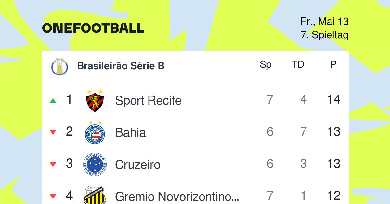This screenshot has height=204, width=390.
Task: Click the Sport Recife club crest
Action: pyautogui.click(x=95, y=100)
